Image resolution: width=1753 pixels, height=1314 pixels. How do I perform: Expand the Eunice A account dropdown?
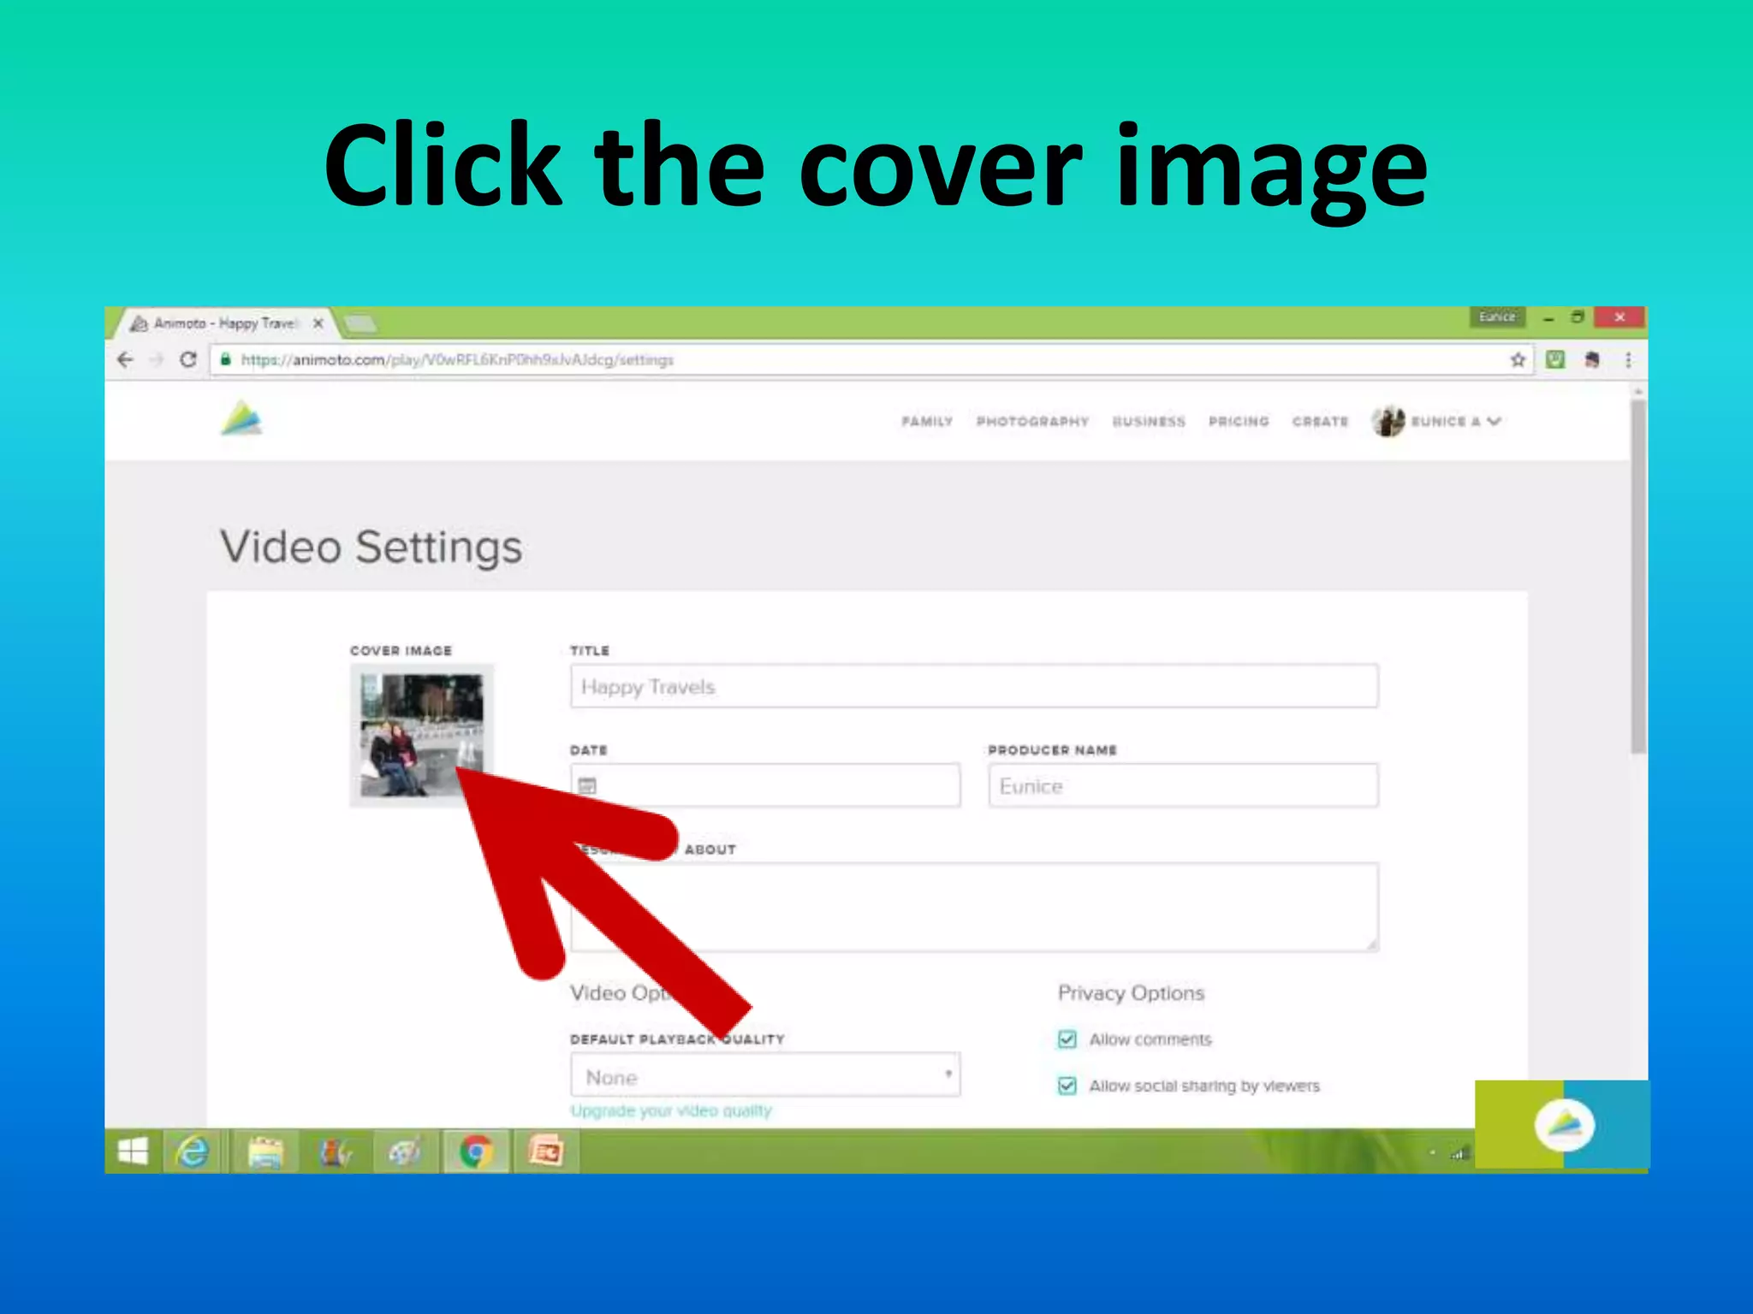coord(1456,421)
